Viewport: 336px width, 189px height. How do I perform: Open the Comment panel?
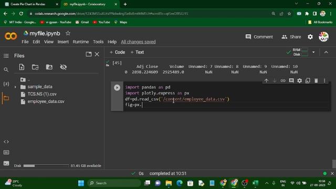[259, 37]
